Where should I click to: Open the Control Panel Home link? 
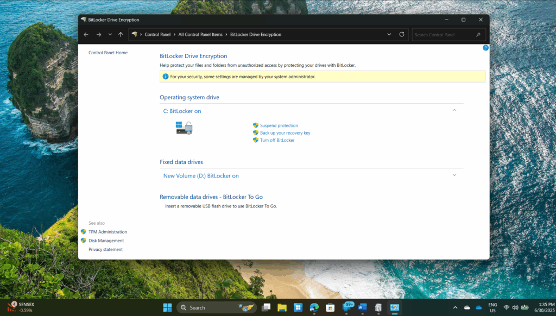click(x=109, y=52)
